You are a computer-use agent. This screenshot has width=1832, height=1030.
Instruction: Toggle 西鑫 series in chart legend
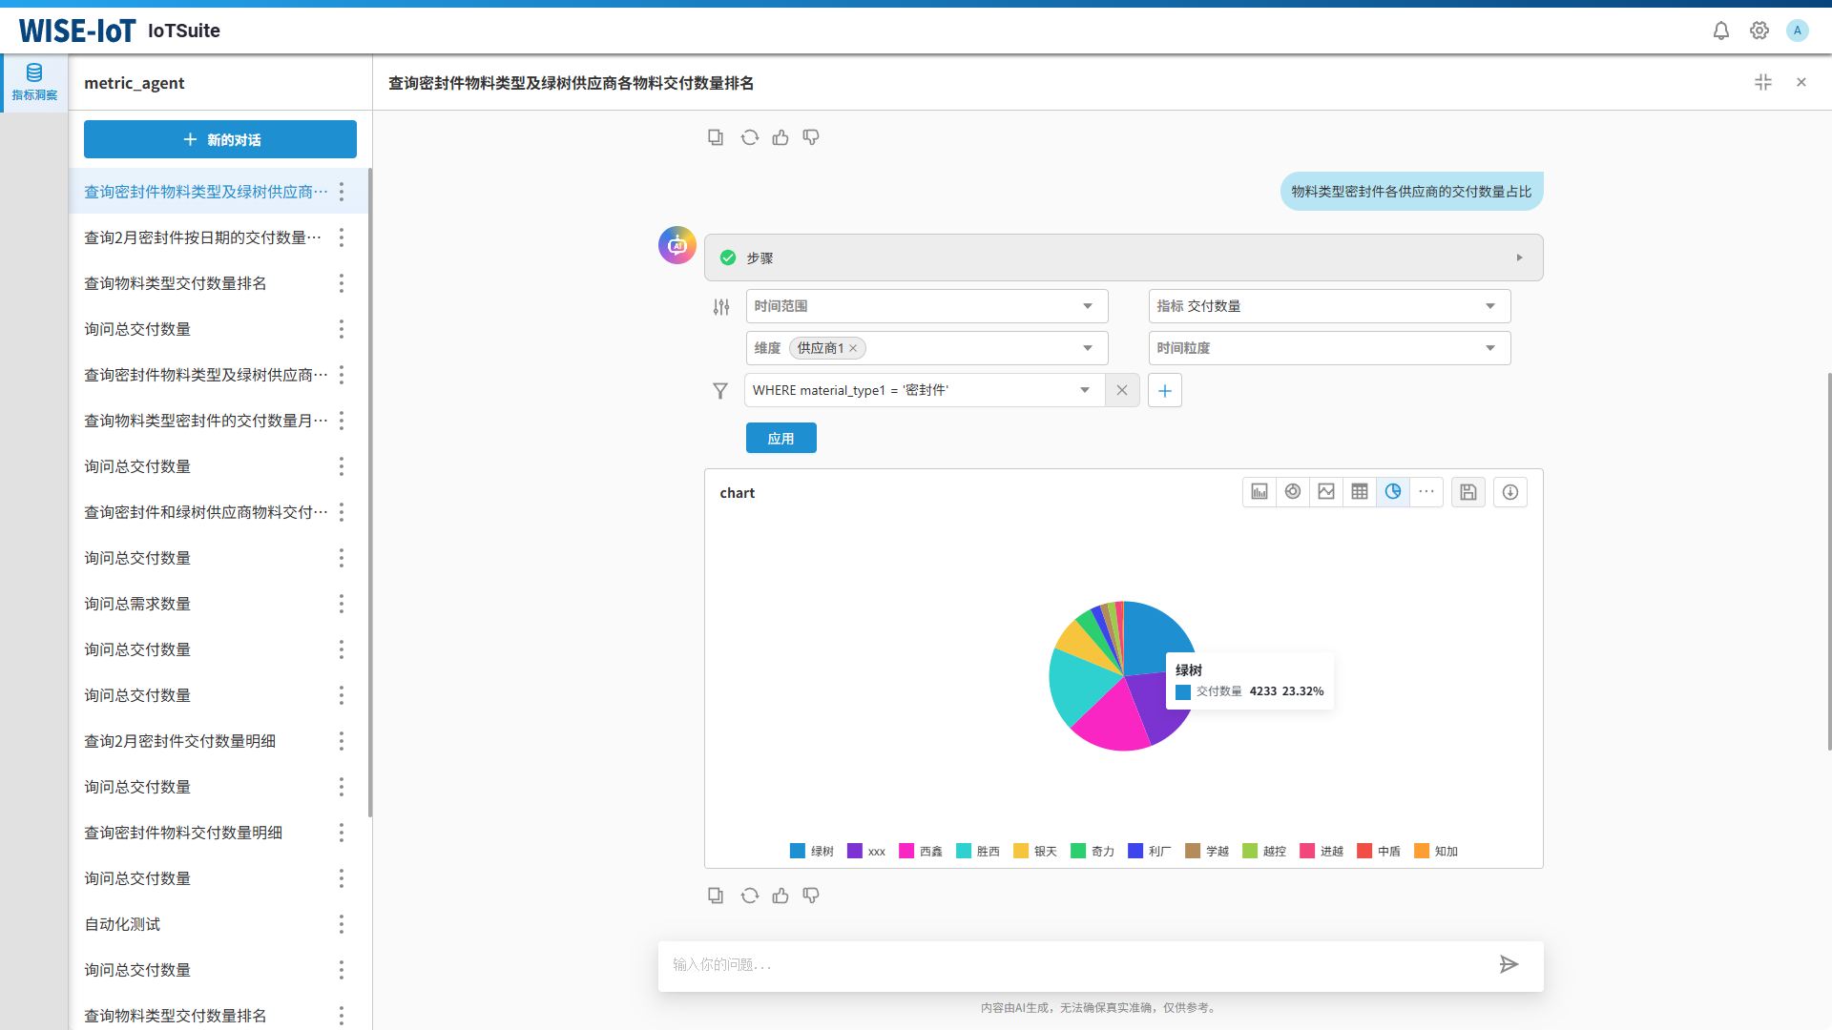coord(921,851)
